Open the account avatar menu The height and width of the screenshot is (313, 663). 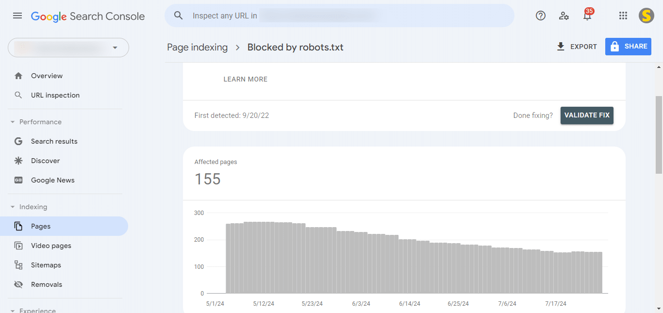(646, 16)
